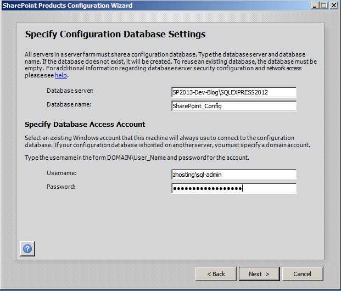Minimize the SharePoint Products Configuration Wizard
Screen dimensions: 341x291
coord(315,5)
